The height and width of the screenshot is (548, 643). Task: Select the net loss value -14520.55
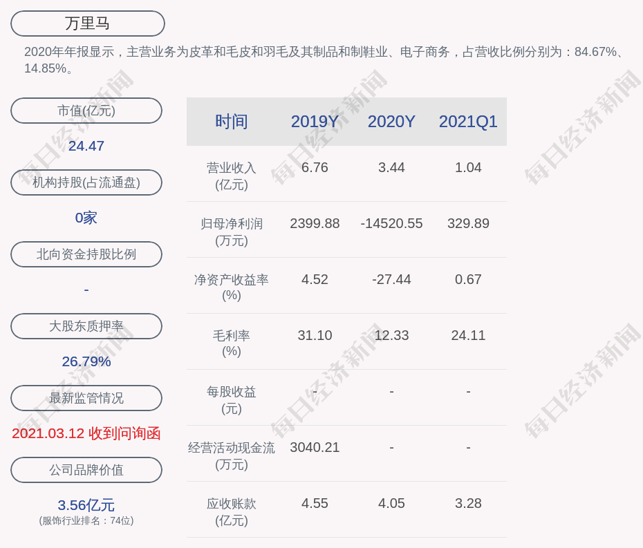pos(391,223)
